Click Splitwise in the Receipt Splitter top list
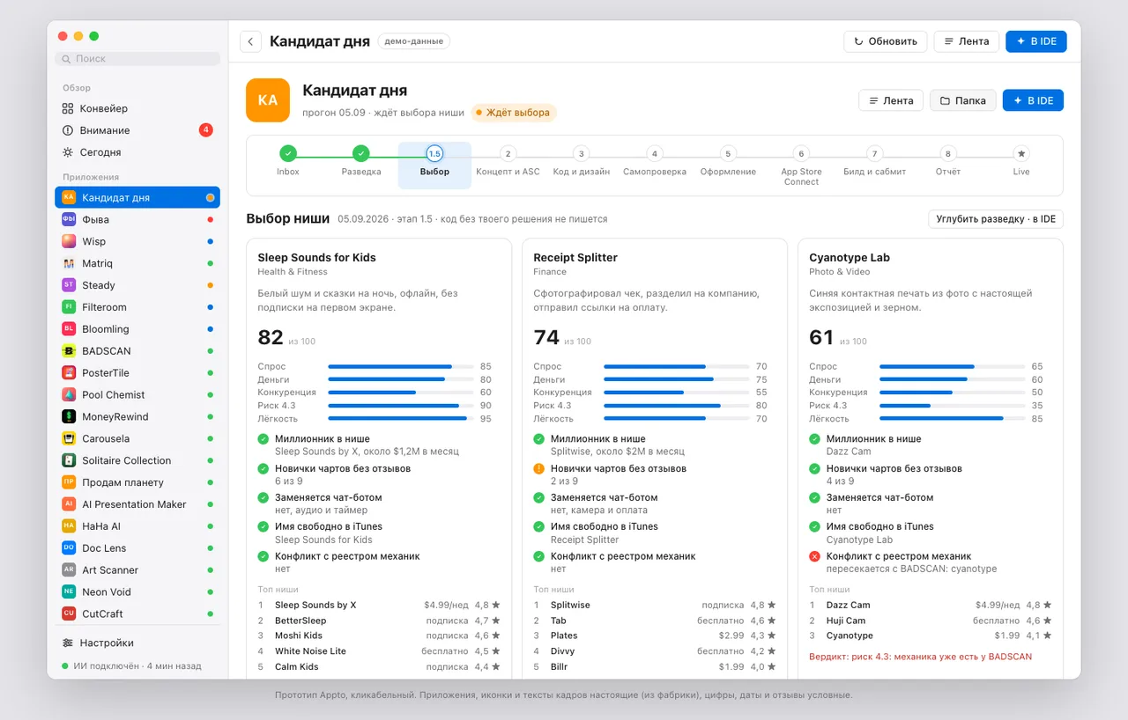 point(570,606)
